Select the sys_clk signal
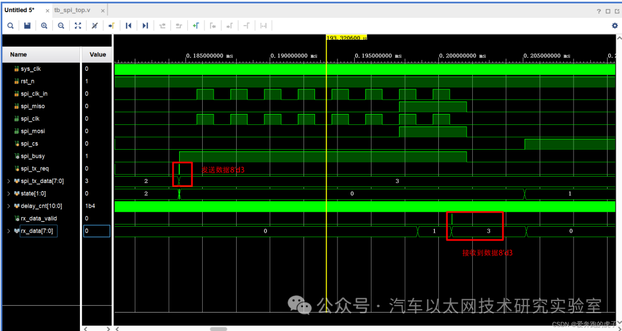The width and height of the screenshot is (622, 331). pos(31,69)
